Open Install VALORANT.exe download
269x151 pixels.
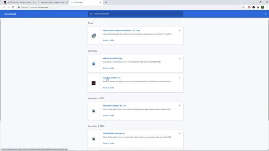pyautogui.click(x=111, y=78)
